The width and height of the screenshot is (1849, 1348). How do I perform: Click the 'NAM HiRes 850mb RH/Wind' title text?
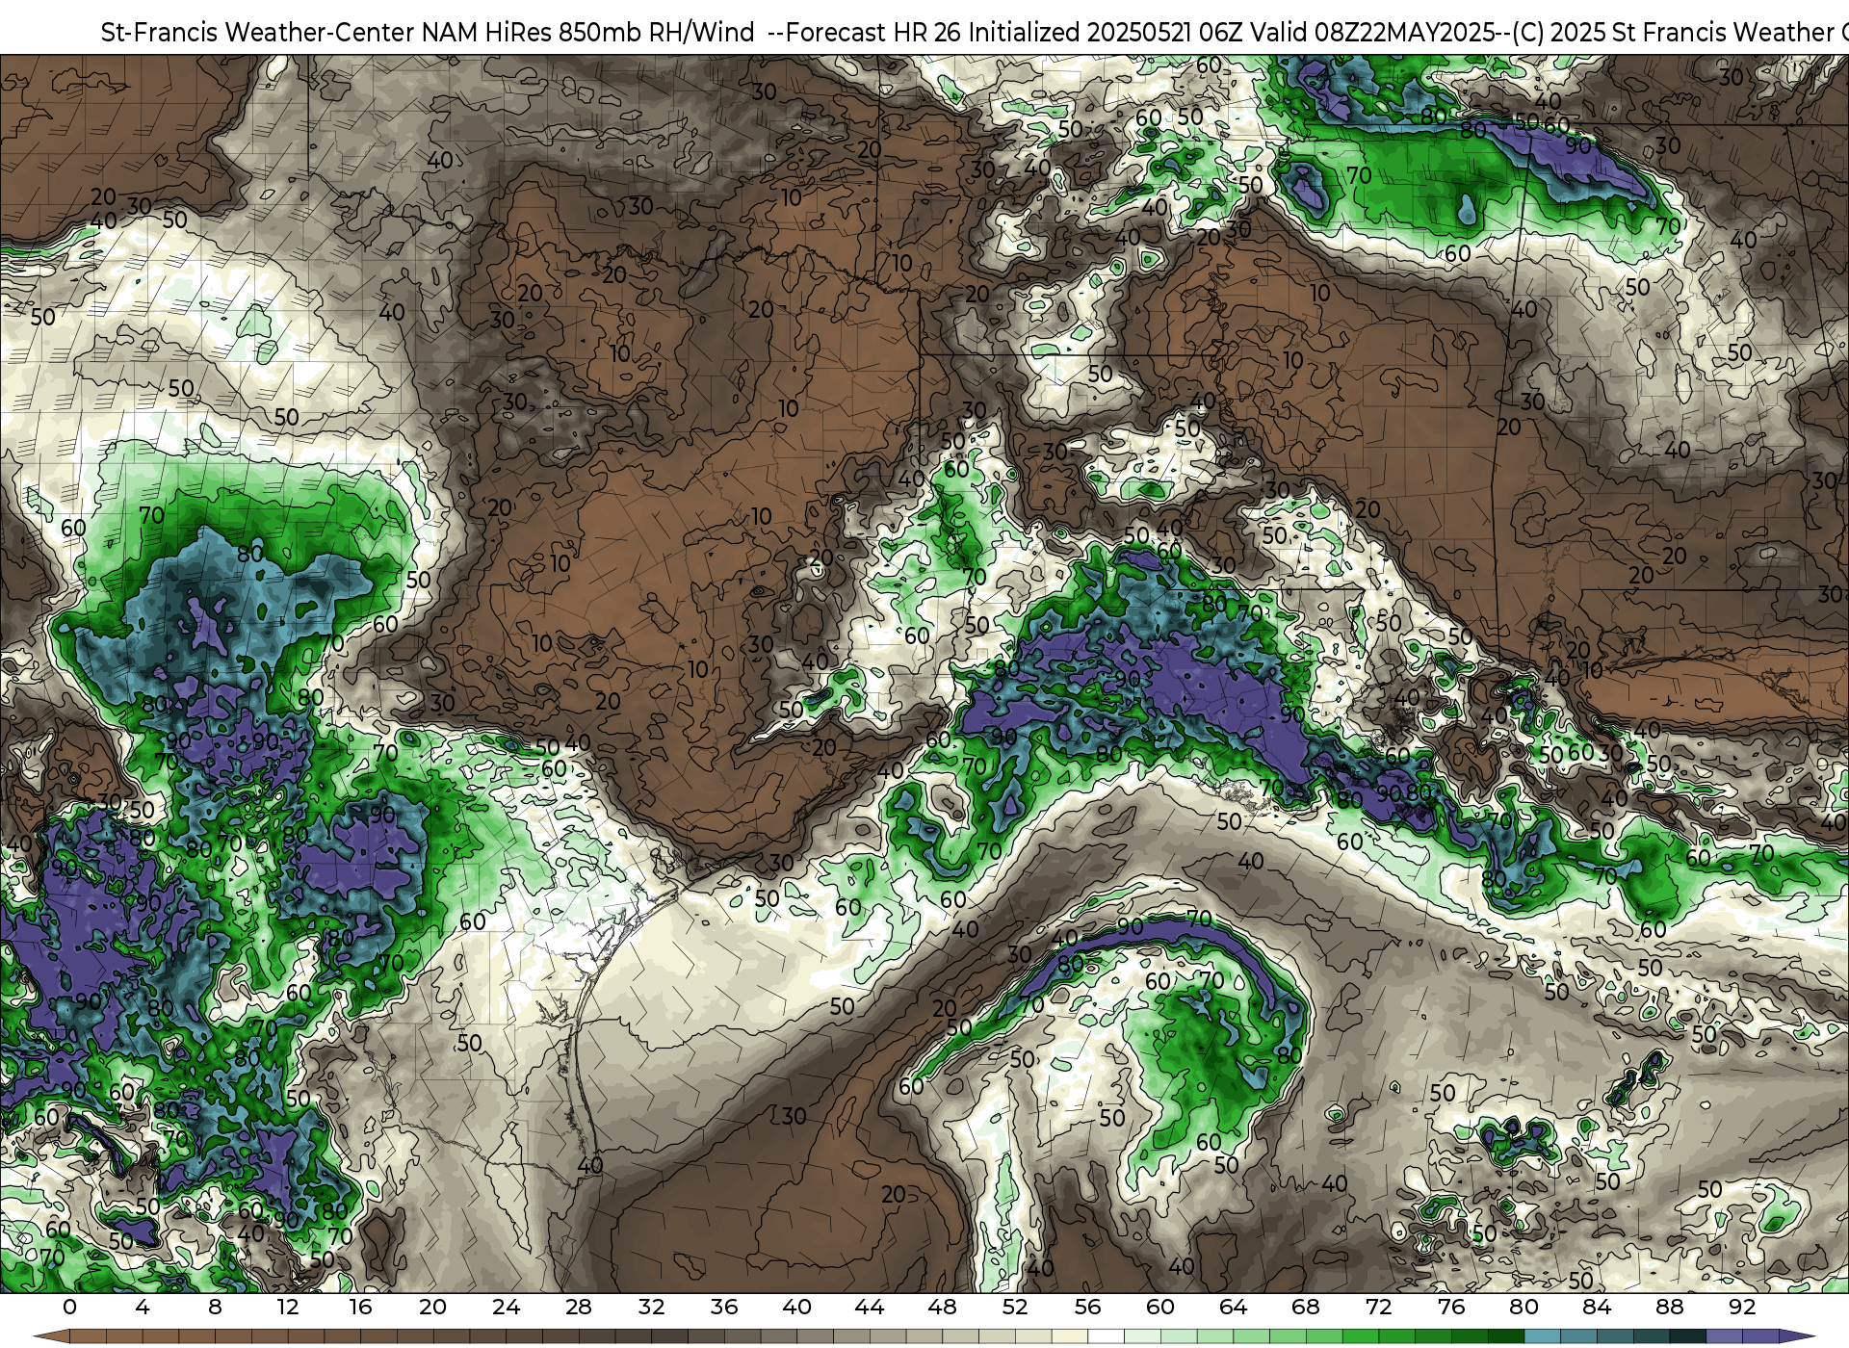588,33
